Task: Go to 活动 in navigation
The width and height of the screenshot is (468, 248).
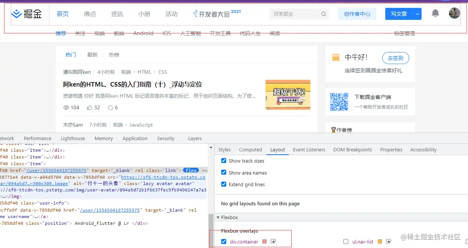Action: click(171, 14)
